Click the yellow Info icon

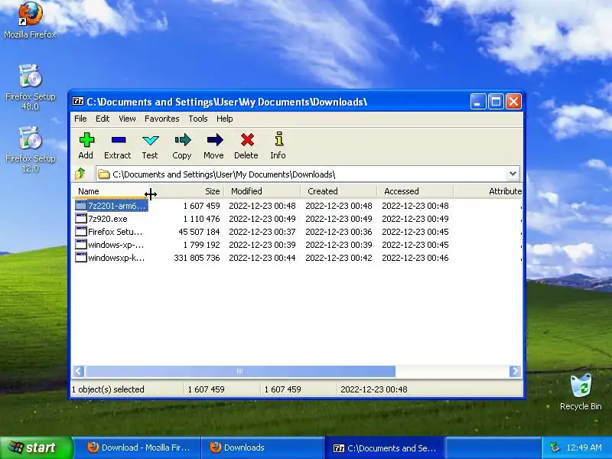pos(278,139)
